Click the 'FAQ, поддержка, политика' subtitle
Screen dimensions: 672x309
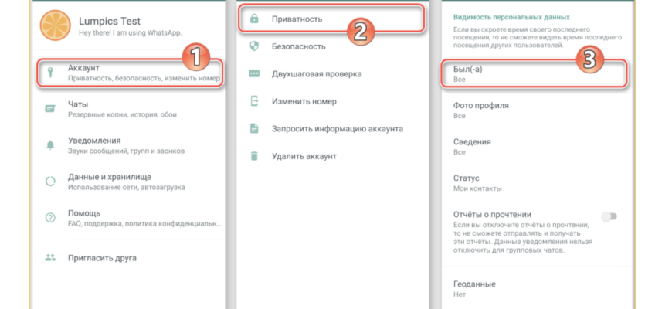(145, 224)
